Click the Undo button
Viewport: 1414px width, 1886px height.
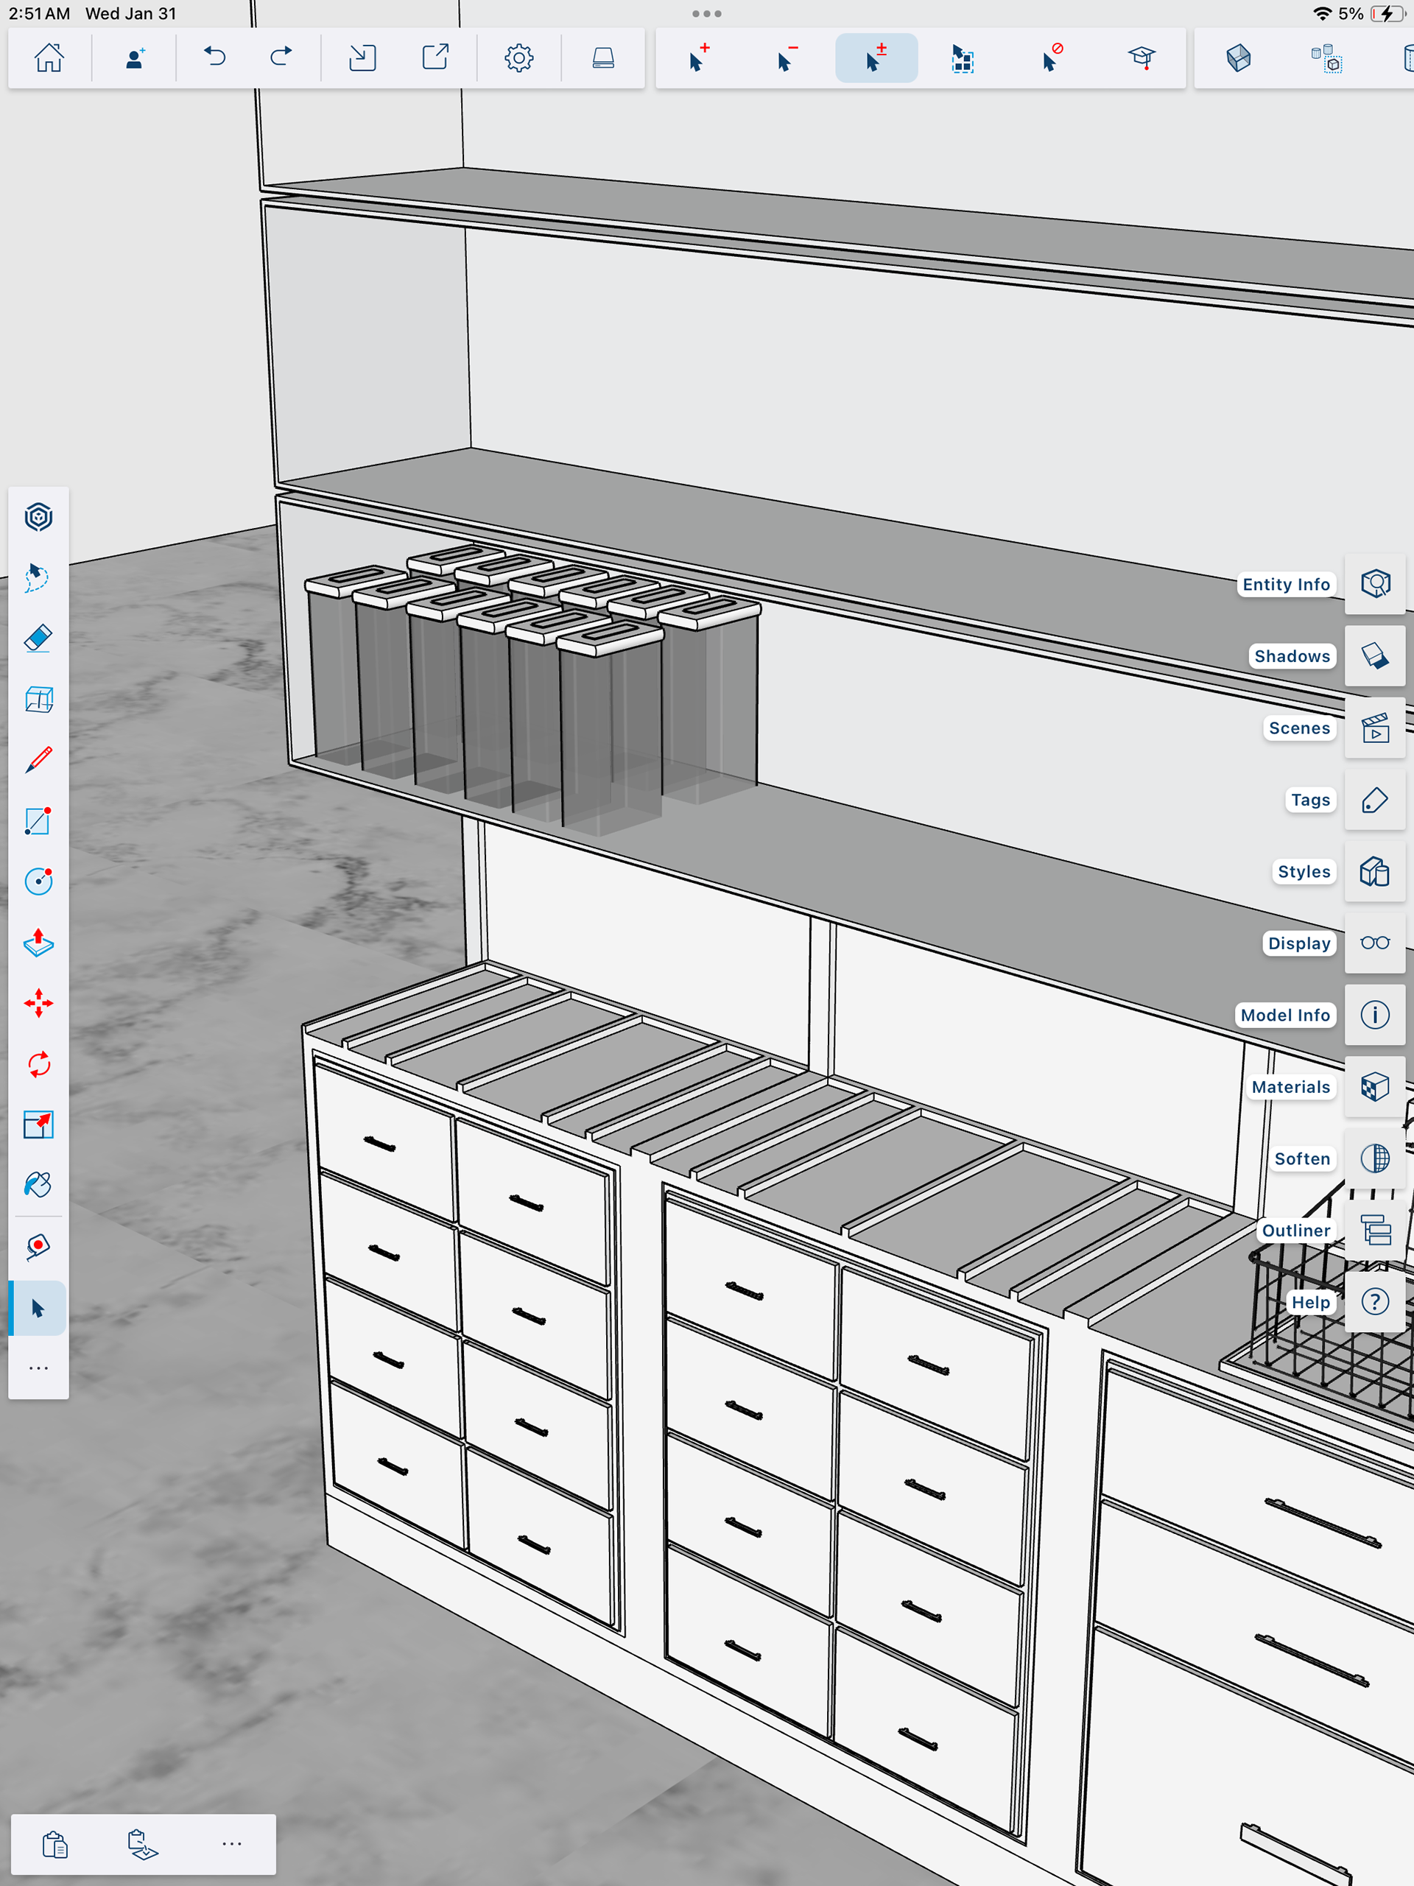click(x=215, y=58)
